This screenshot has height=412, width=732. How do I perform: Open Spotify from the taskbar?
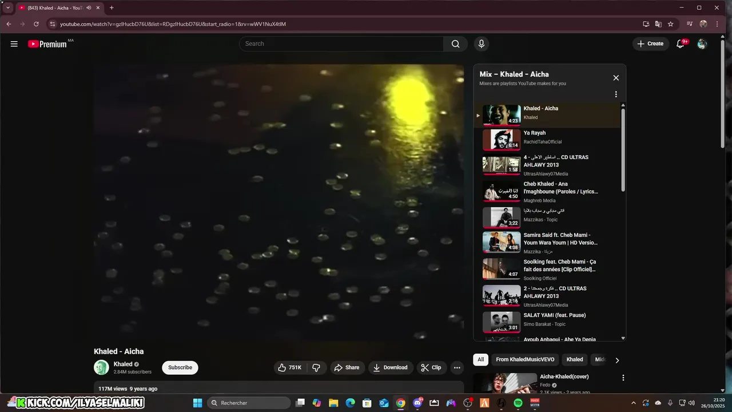click(518, 403)
